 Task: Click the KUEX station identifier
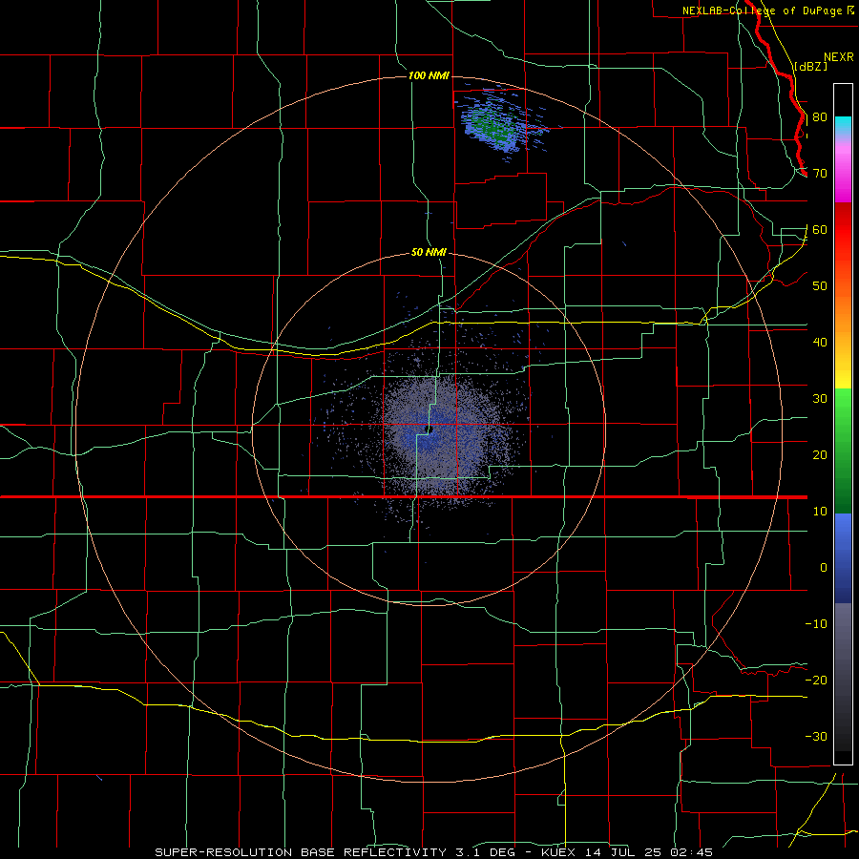click(x=560, y=852)
